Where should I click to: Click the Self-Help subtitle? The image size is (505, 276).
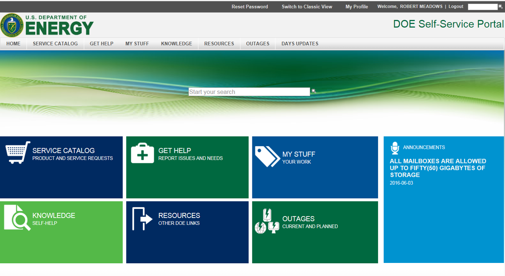coord(45,223)
